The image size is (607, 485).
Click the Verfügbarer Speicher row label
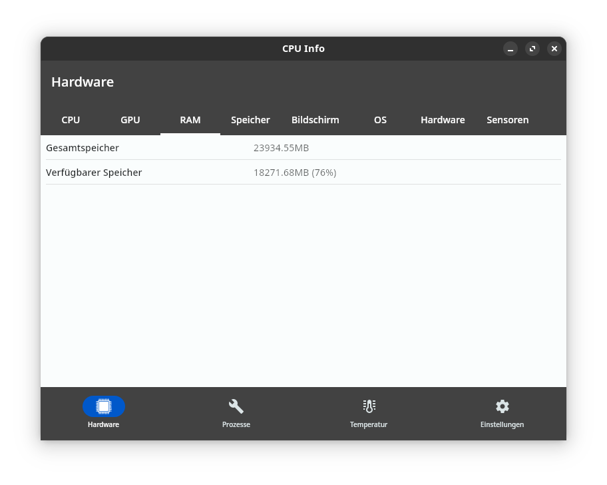click(x=94, y=173)
